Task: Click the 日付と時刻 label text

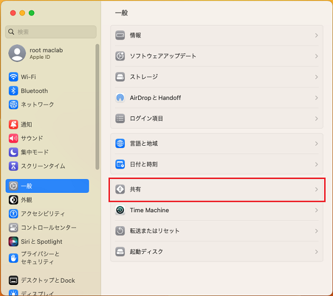Action: [x=144, y=164]
